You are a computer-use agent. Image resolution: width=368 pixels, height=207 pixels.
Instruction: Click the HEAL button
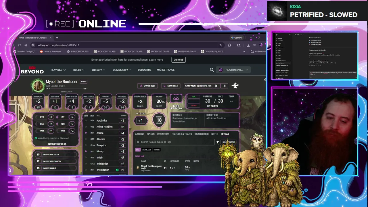(x=193, y=97)
